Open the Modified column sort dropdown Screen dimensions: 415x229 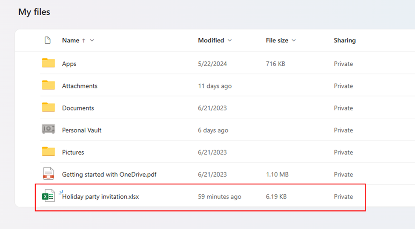click(230, 40)
